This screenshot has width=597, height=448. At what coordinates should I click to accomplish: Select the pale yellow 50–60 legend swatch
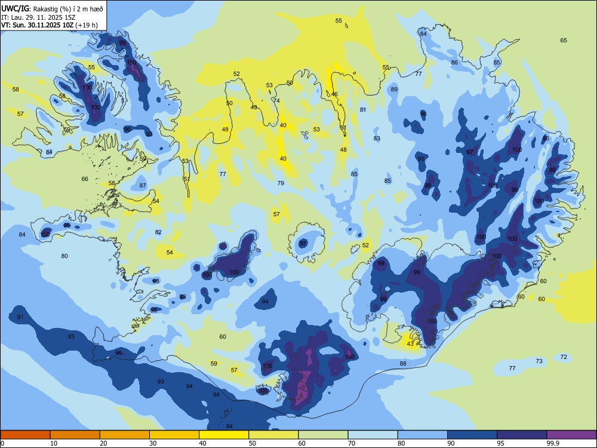click(274, 435)
